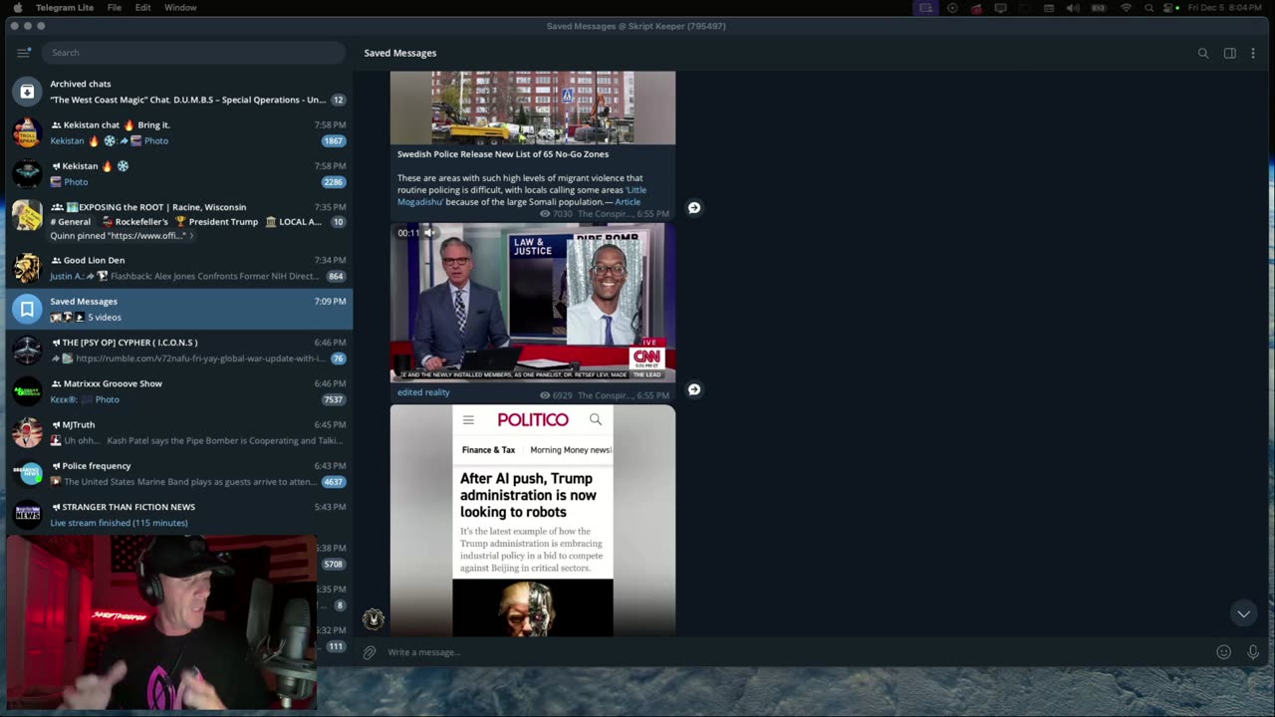1275x717 pixels.
Task: Click the Saved Messages header title
Action: point(400,53)
